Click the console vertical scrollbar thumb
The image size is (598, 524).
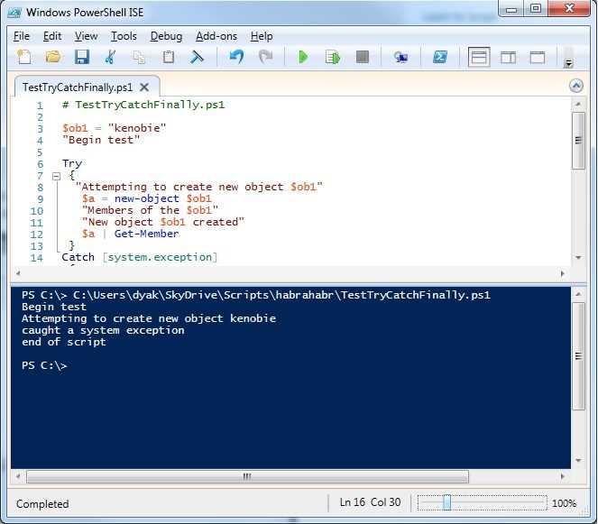[578, 356]
